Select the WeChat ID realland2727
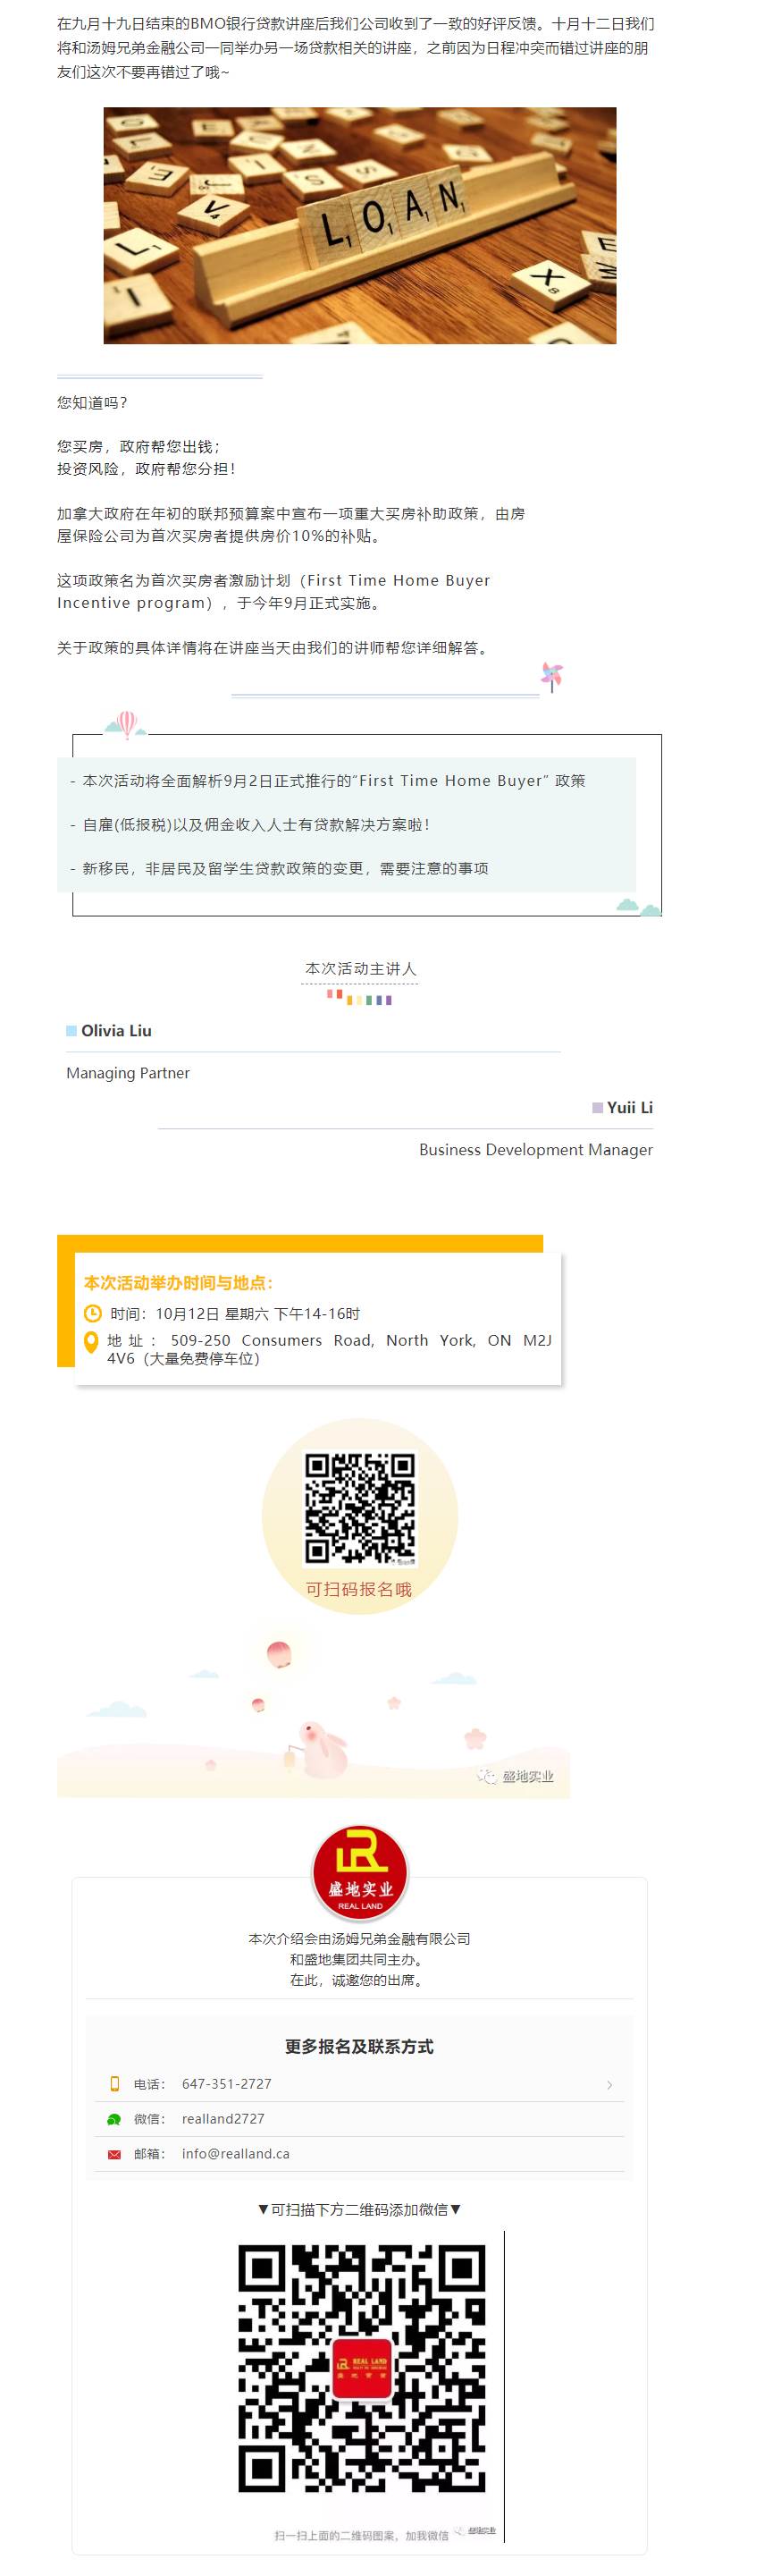This screenshot has width=764, height=2576. (x=223, y=2119)
